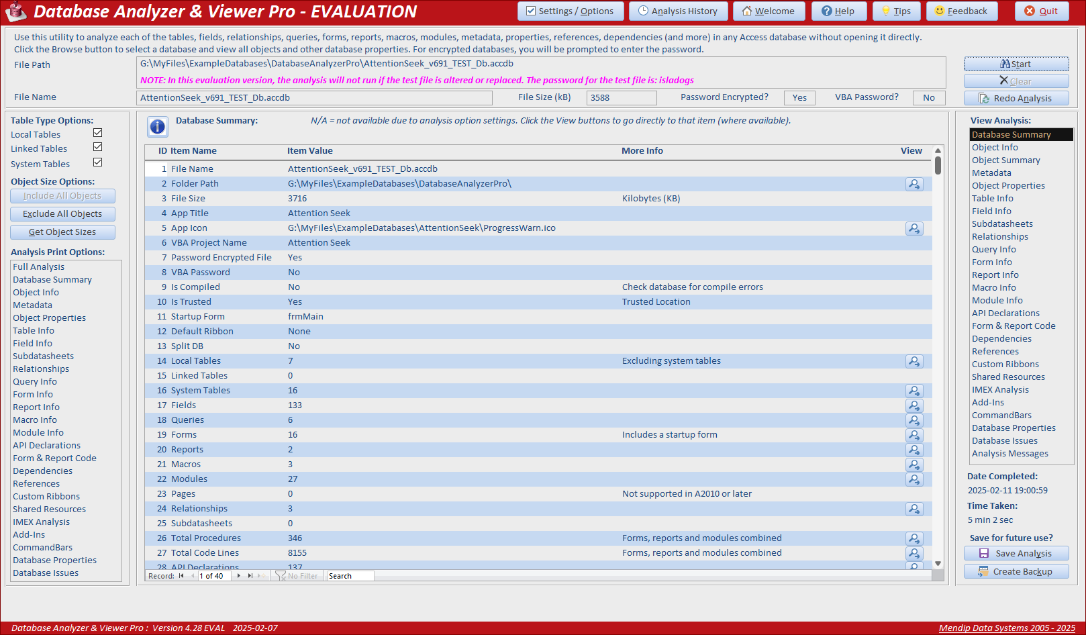Open view icon for Queries row
1086x635 pixels.
tap(914, 420)
